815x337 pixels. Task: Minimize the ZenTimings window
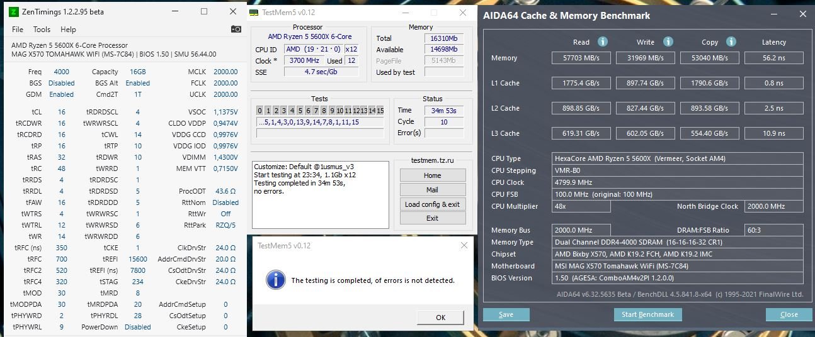coord(174,11)
